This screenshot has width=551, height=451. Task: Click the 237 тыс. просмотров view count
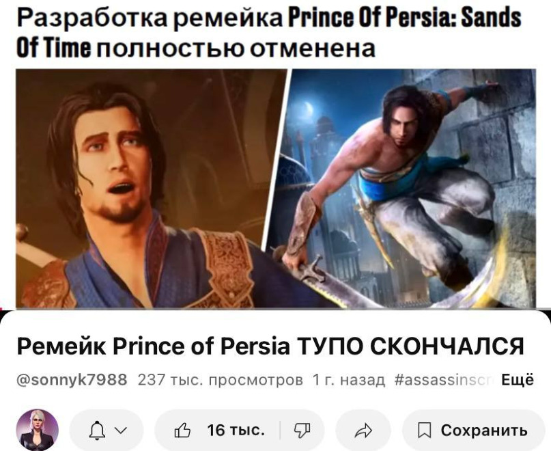(x=221, y=381)
